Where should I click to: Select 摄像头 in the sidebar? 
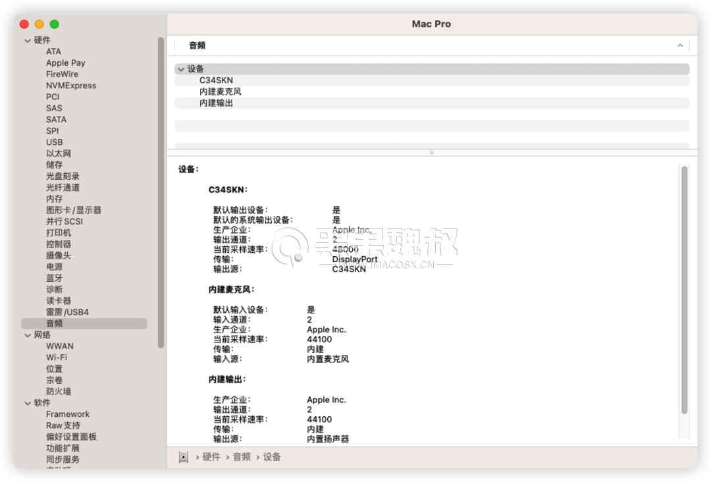(x=59, y=255)
